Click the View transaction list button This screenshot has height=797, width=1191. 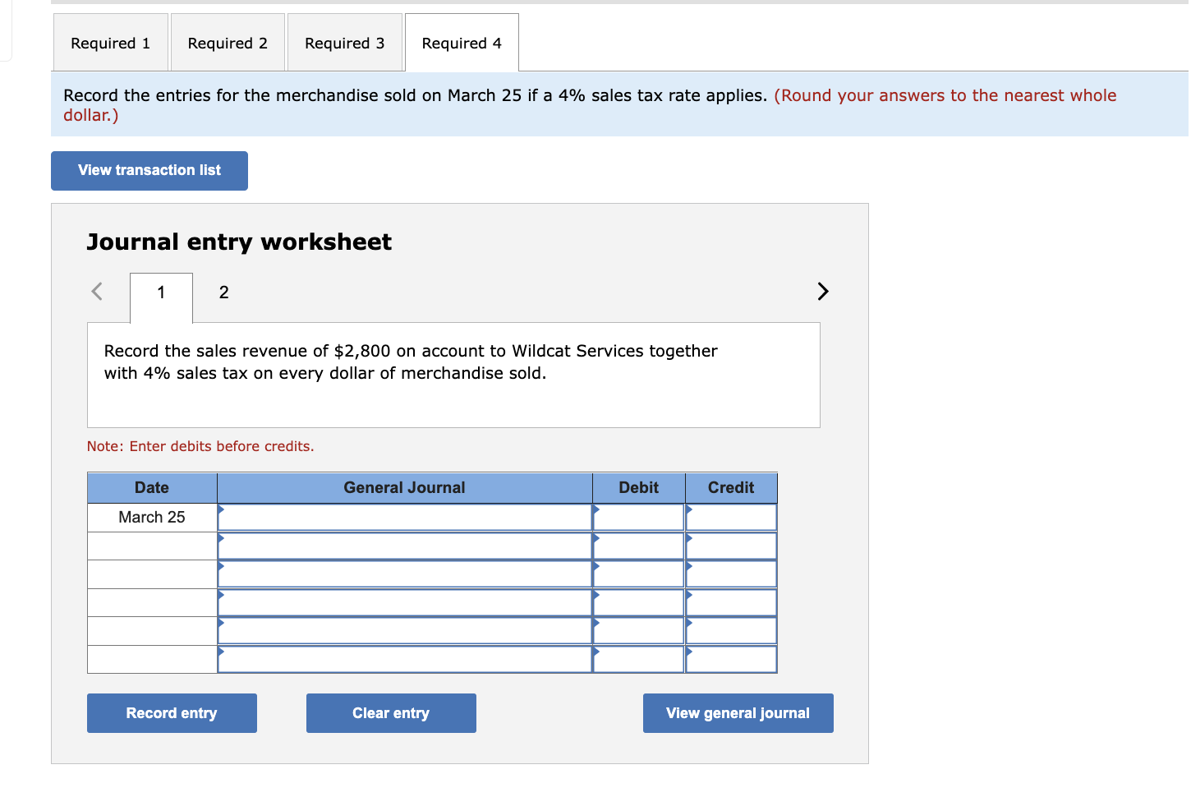[x=149, y=171]
